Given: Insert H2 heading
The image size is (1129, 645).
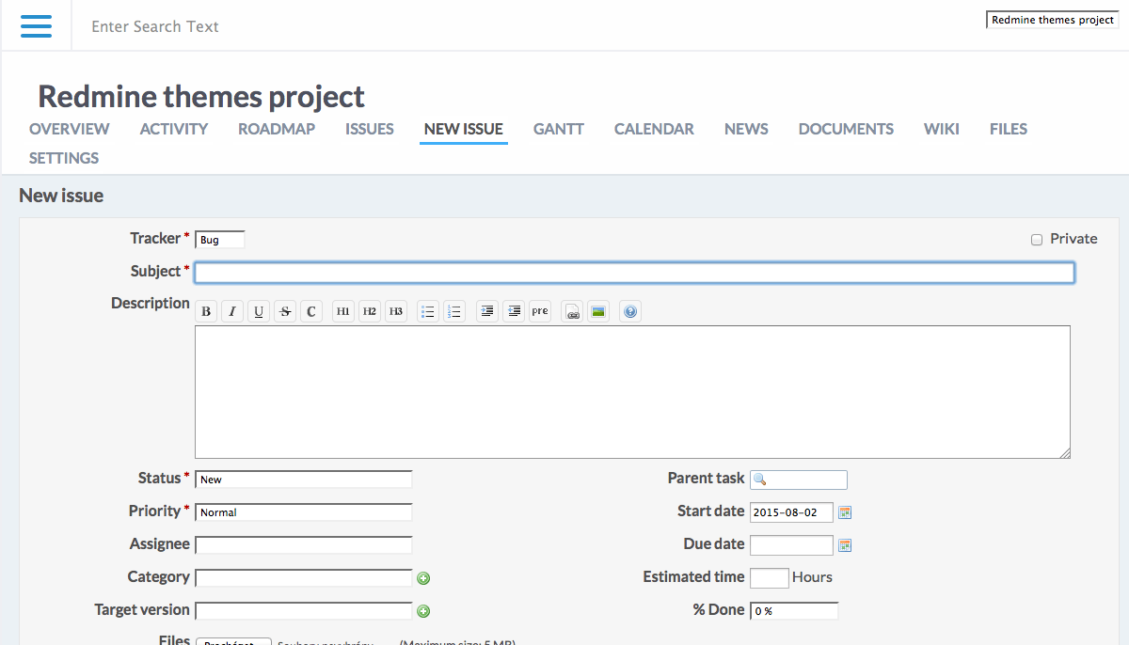Looking at the screenshot, I should (x=370, y=311).
